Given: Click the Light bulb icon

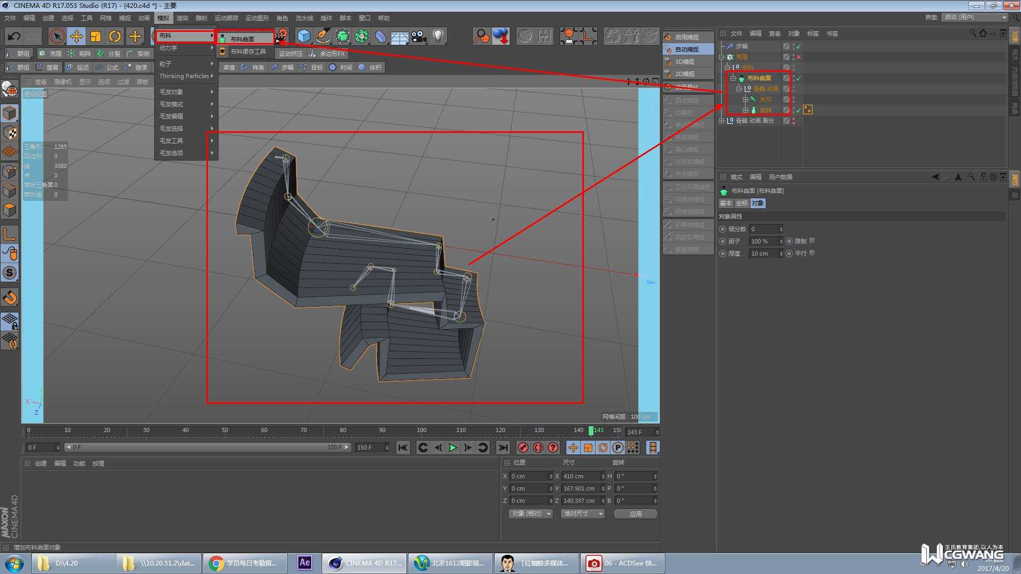Looking at the screenshot, I should (x=438, y=36).
